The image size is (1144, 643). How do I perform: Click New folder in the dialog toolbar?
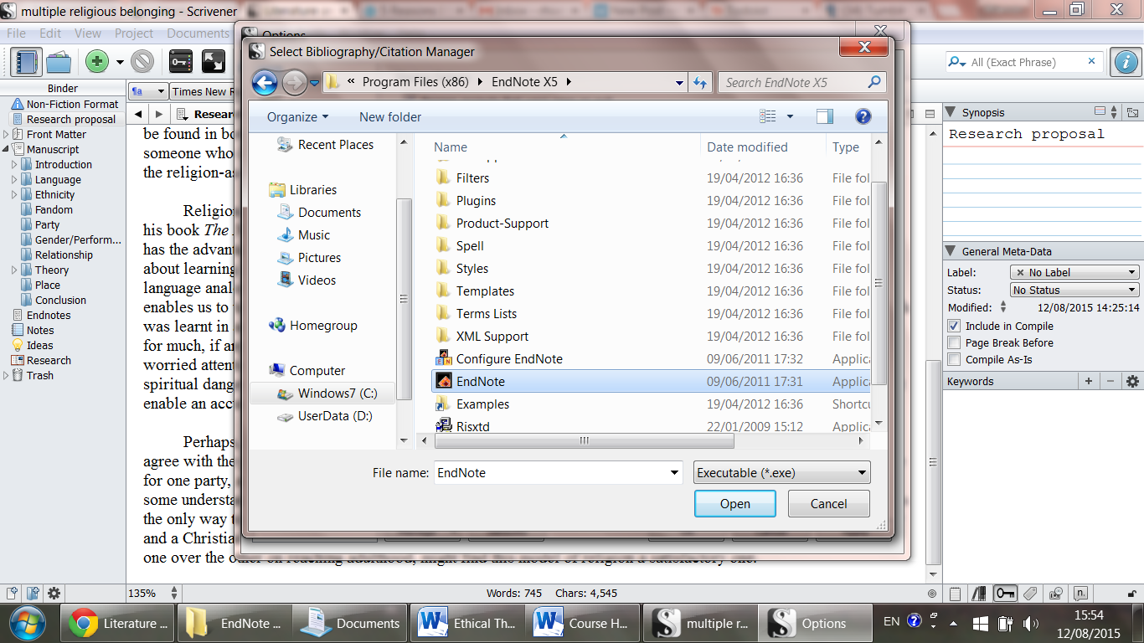pos(390,116)
